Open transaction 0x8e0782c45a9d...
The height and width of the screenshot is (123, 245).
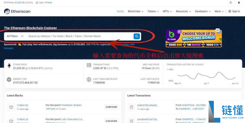click(148, 105)
